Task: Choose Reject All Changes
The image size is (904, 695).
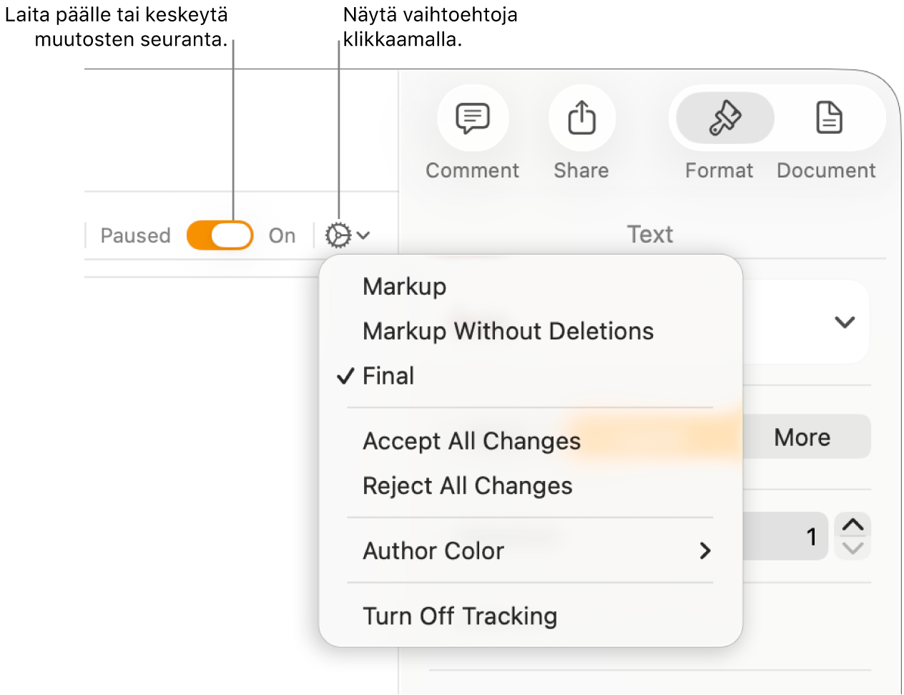Action: tap(467, 486)
